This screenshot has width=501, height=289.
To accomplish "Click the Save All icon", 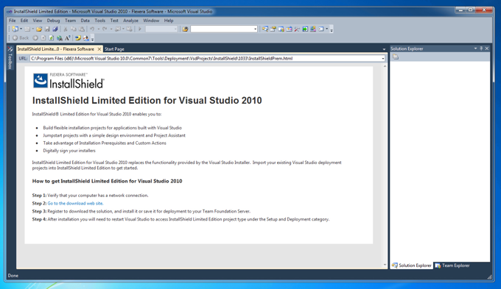I will (55, 29).
